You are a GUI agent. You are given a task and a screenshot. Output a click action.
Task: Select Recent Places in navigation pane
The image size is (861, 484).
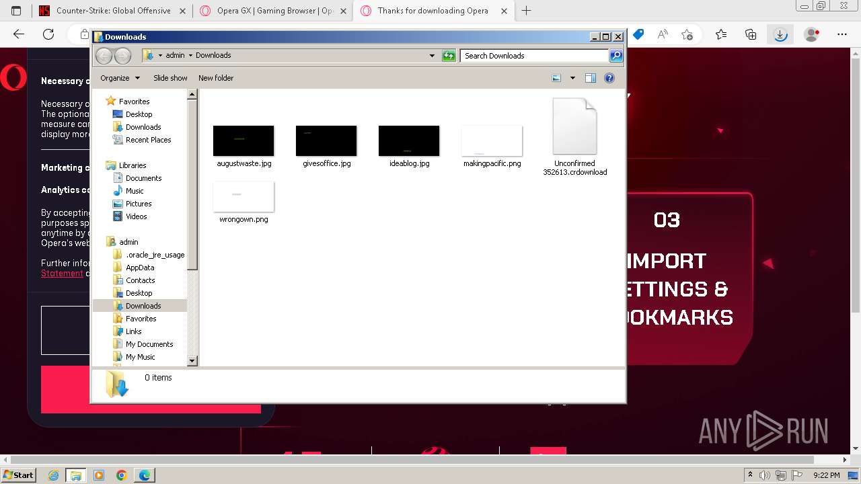pyautogui.click(x=148, y=140)
